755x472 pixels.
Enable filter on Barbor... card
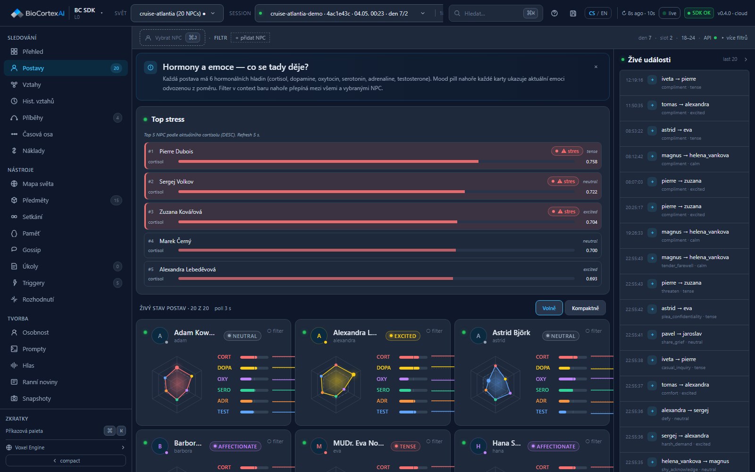pos(275,441)
